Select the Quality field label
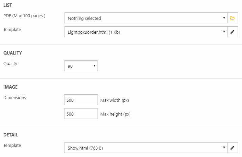Viewport: 242px width, 157px height. click(x=10, y=63)
